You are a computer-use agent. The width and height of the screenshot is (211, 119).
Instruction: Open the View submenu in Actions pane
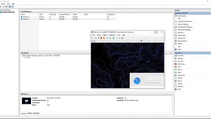pos(179,47)
